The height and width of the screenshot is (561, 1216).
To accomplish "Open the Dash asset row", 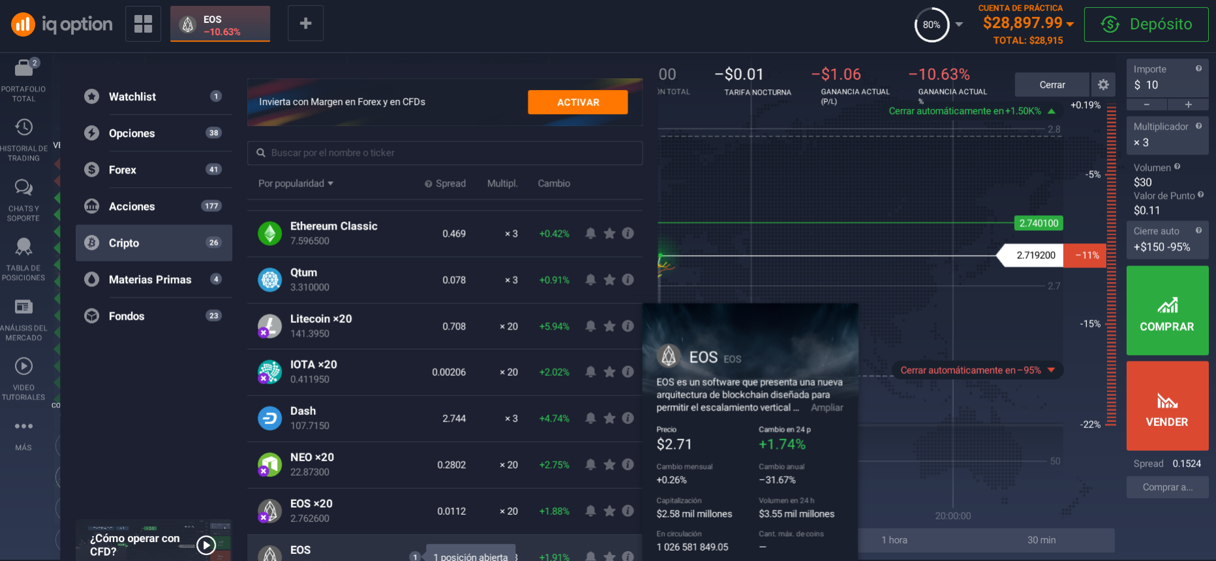I will pyautogui.click(x=445, y=418).
